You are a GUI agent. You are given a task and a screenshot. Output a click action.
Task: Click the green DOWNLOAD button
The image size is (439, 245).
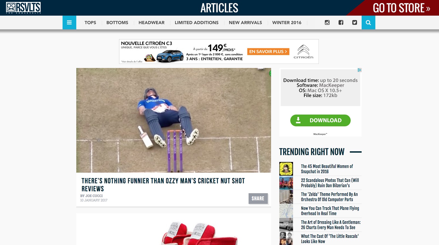320,120
